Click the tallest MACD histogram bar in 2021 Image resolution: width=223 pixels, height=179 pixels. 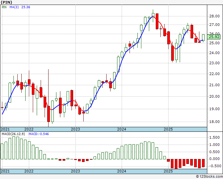tap(14, 148)
